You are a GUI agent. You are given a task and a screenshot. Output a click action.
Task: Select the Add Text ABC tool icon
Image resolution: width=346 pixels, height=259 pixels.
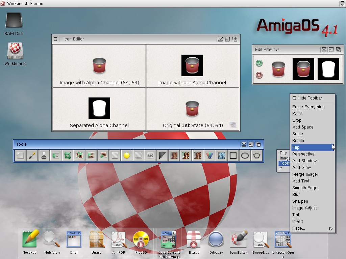[x=150, y=156]
